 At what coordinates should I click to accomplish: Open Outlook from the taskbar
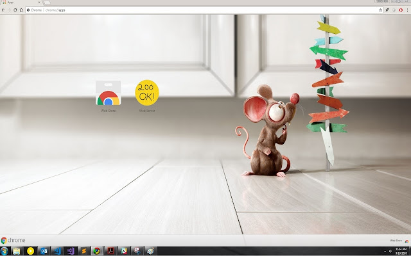(x=44, y=251)
